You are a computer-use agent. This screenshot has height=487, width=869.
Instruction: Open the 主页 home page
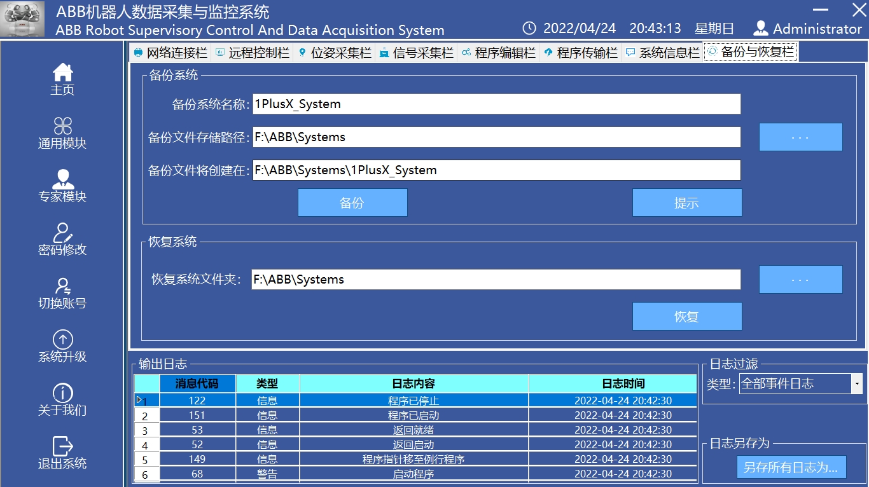tap(62, 79)
